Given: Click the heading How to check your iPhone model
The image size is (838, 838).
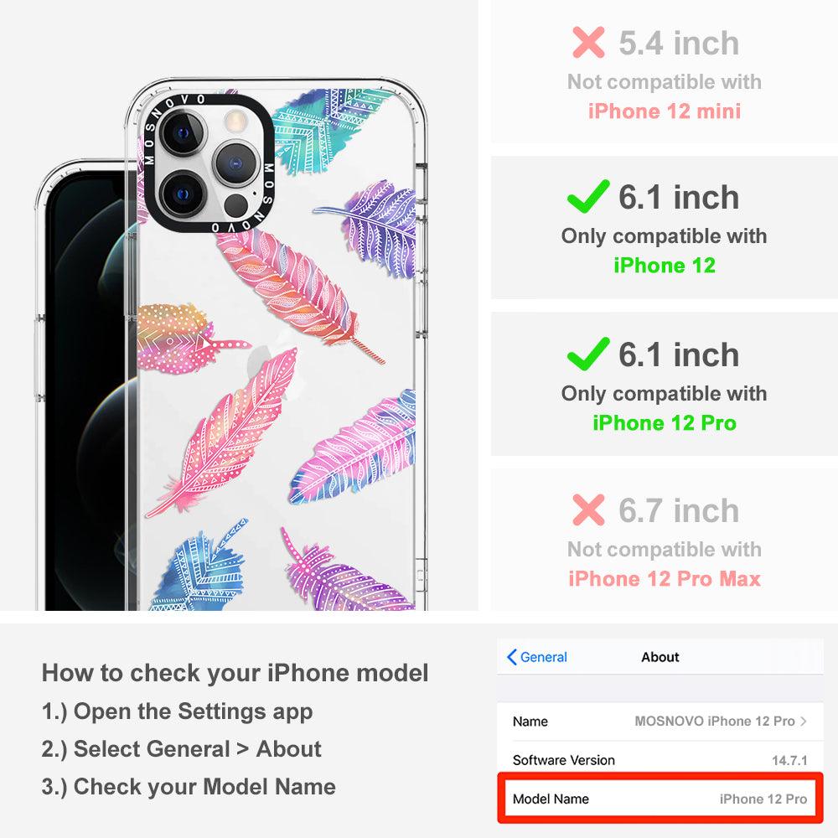Looking at the screenshot, I should point(235,673).
